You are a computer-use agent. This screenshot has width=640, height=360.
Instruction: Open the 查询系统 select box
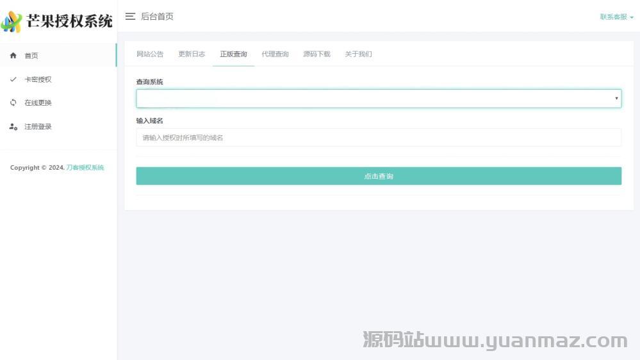378,99
